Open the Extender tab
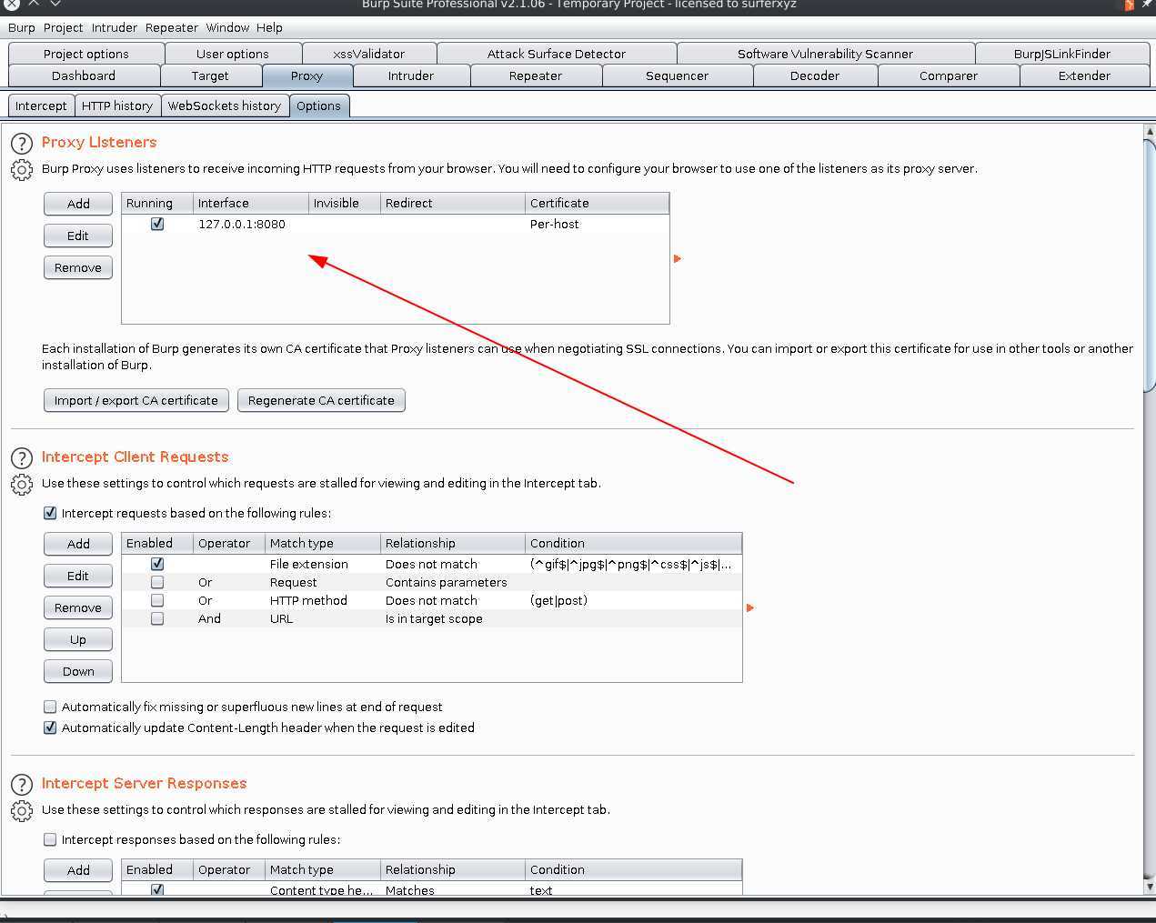This screenshot has width=1156, height=923. pos(1084,75)
